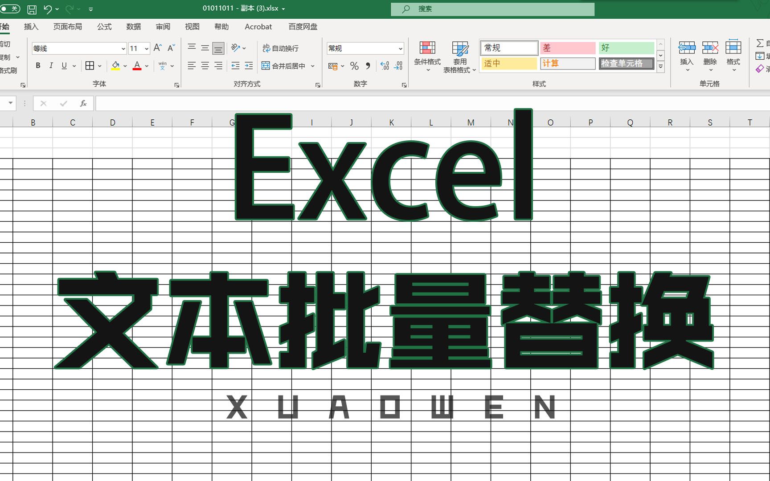Toggle the AutoSave switch
Viewport: 770px width, 481px height.
tap(9, 9)
